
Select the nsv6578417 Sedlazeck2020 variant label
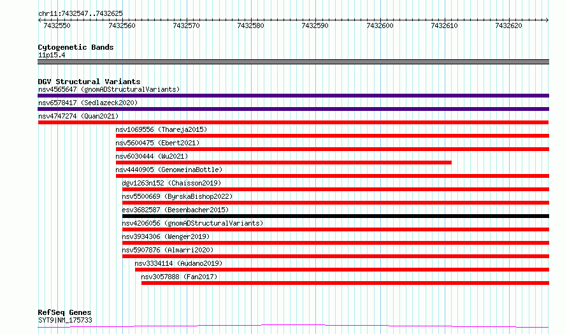coord(88,103)
